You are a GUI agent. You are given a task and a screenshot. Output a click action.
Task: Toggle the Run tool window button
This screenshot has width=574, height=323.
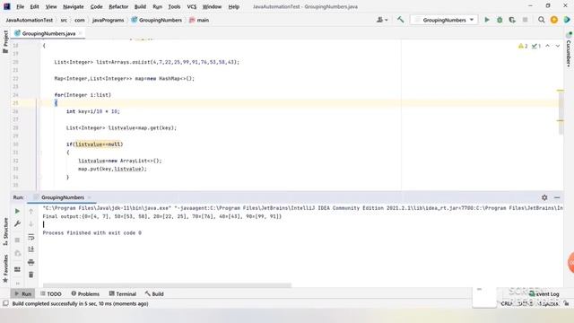[x=22, y=293]
